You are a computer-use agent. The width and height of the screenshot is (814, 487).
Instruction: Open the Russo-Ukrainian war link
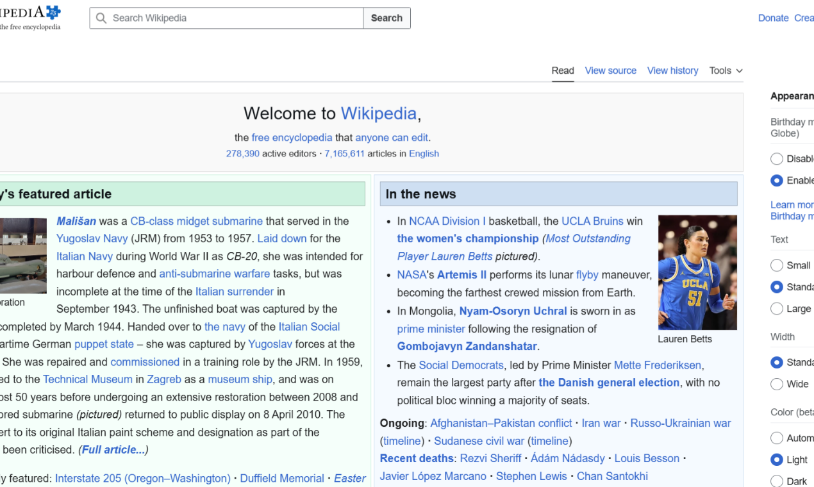(x=681, y=424)
